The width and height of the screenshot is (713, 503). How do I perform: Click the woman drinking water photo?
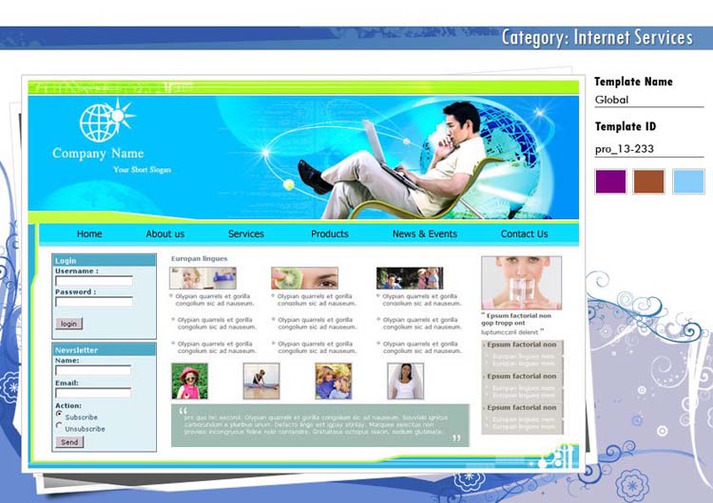click(x=520, y=283)
